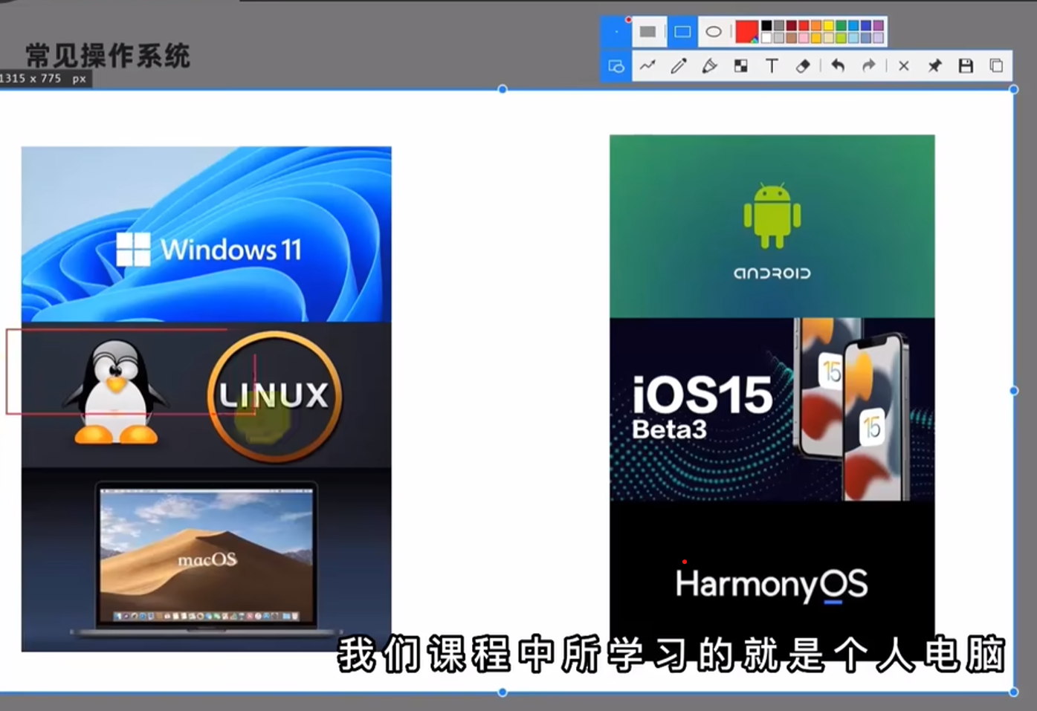Click the macOS laptop image
This screenshot has height=711, width=1037.
click(207, 560)
